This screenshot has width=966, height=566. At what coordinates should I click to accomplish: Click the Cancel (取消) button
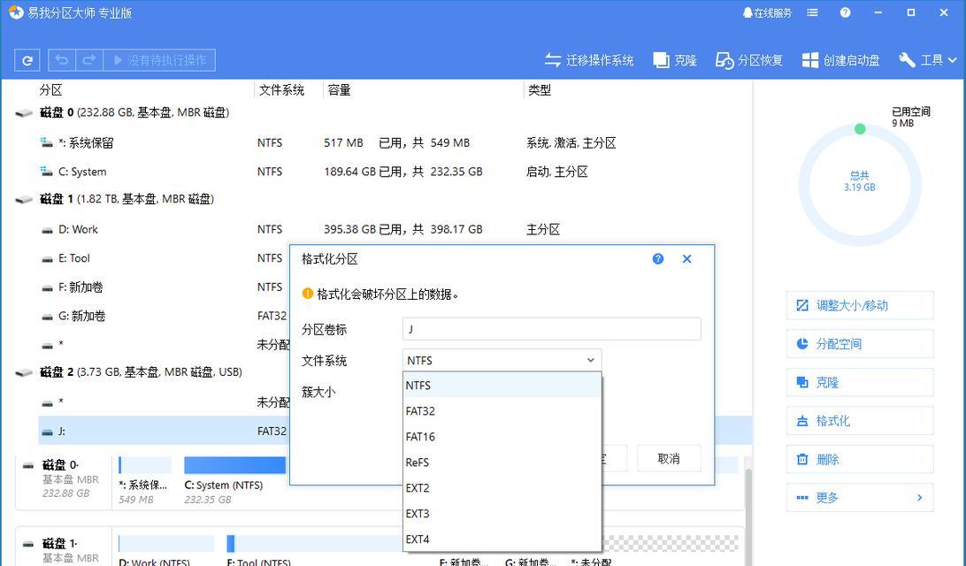[x=669, y=458]
